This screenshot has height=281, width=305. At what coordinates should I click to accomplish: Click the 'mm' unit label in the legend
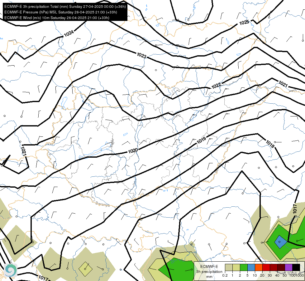click(209, 277)
